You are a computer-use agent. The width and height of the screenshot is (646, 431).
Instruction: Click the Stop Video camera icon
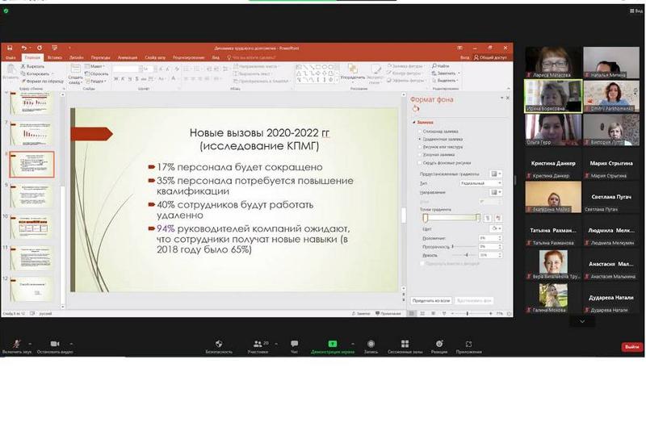click(54, 344)
